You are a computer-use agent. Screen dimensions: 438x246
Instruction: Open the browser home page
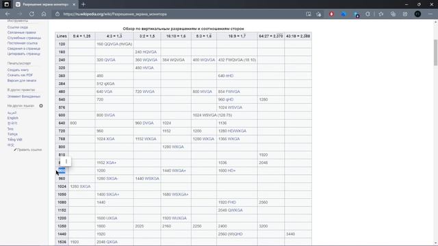tap(44, 14)
